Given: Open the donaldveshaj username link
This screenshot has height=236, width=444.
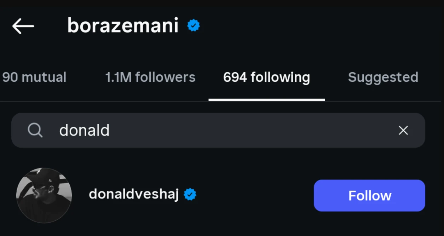Looking at the screenshot, I should (134, 194).
